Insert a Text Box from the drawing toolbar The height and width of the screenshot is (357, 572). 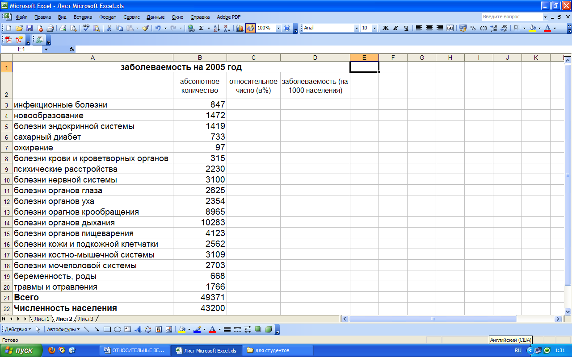[128, 329]
